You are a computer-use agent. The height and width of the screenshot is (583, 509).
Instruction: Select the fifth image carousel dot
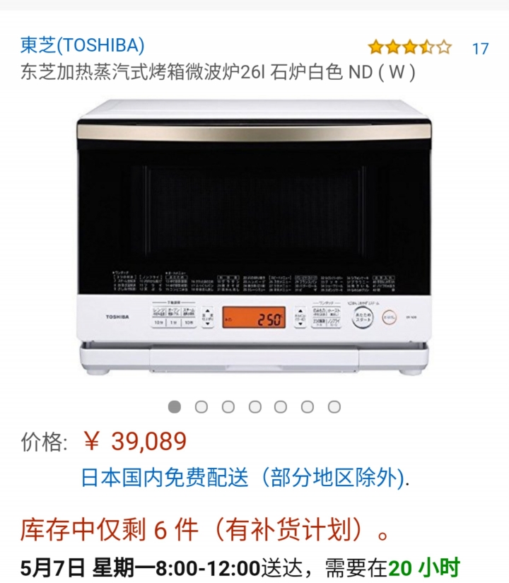[281, 407]
